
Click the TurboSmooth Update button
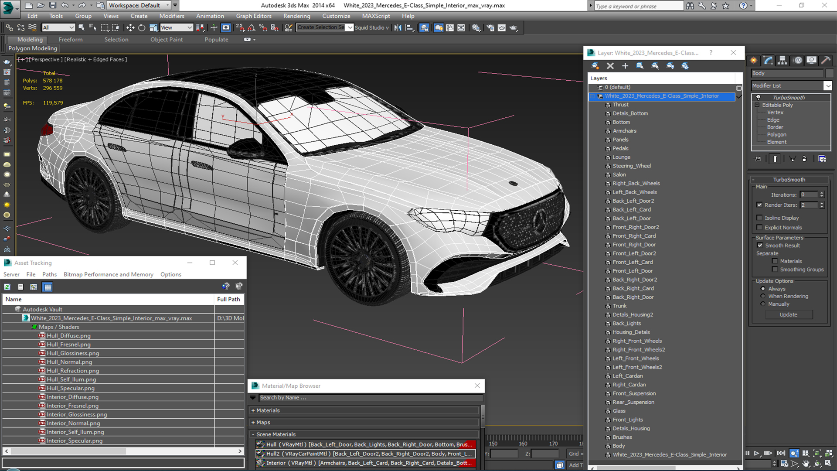pos(789,314)
